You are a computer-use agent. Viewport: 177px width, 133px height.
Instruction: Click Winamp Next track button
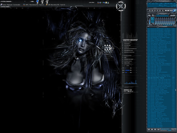point(160,11)
